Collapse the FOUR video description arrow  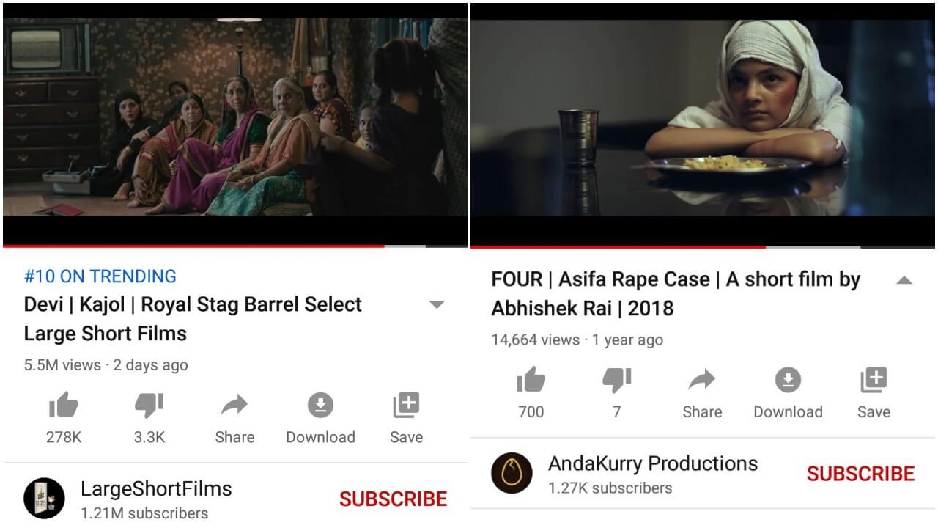tap(904, 280)
